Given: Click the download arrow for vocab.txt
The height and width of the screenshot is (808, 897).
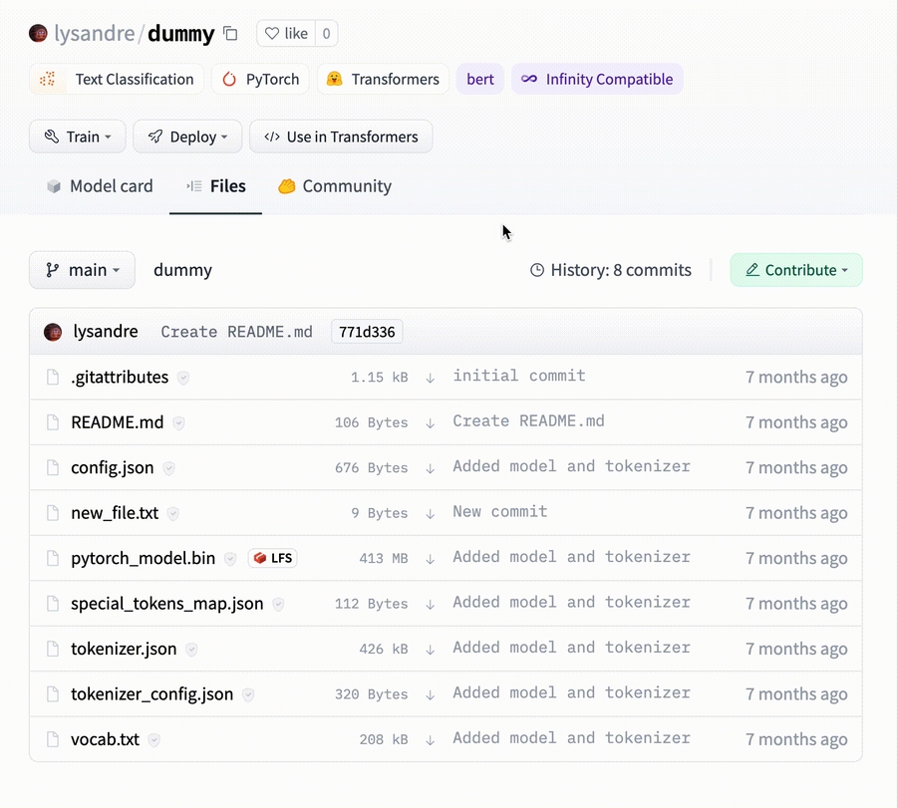Looking at the screenshot, I should coord(431,740).
